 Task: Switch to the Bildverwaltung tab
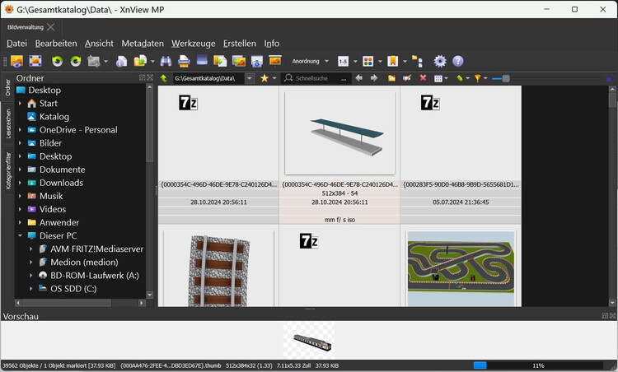(x=25, y=27)
